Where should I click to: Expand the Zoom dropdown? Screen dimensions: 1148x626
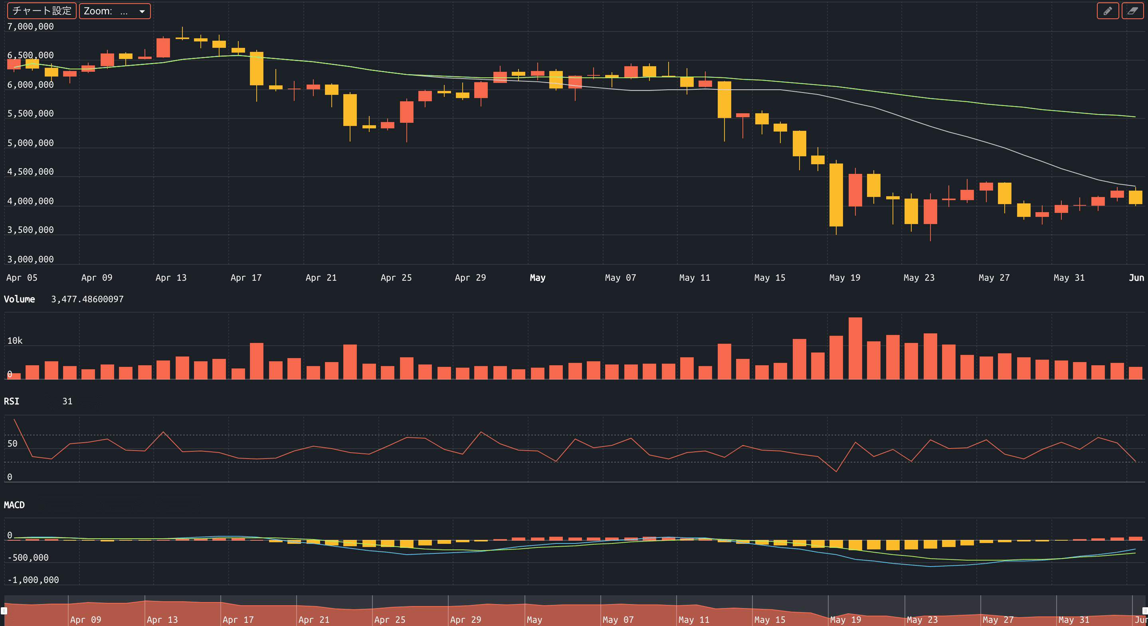click(x=115, y=11)
